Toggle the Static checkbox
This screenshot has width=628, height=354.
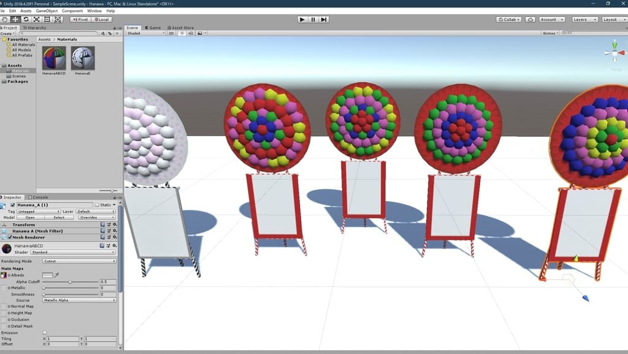click(97, 205)
